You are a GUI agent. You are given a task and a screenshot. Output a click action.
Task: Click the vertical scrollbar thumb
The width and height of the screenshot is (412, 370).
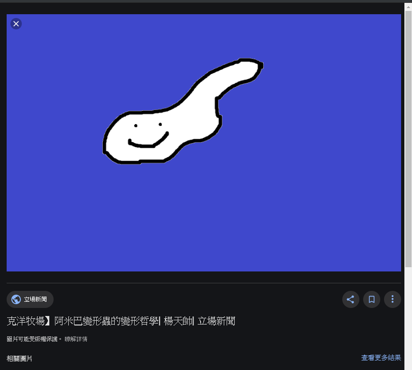[x=408, y=139]
